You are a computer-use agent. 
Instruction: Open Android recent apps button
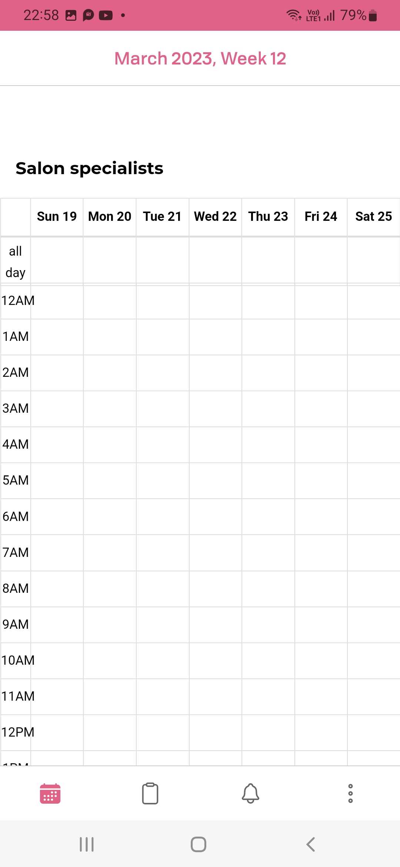tap(87, 844)
